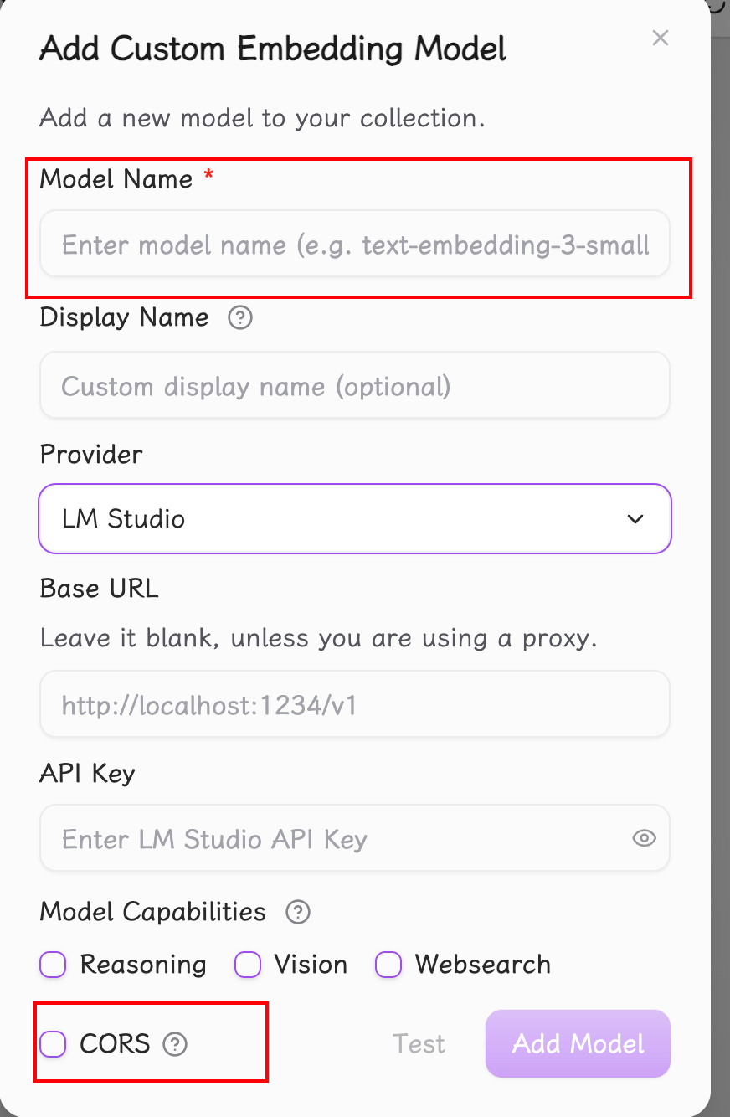Click the Display Name help icon
The image size is (730, 1117).
click(x=240, y=318)
